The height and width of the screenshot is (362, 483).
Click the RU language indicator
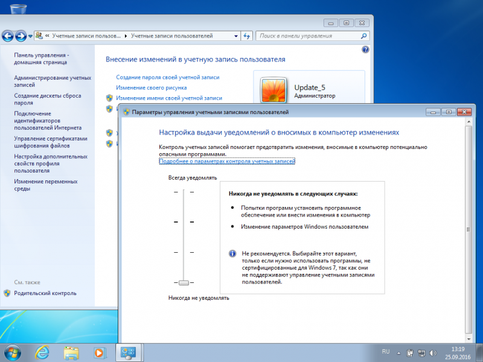tap(386, 352)
